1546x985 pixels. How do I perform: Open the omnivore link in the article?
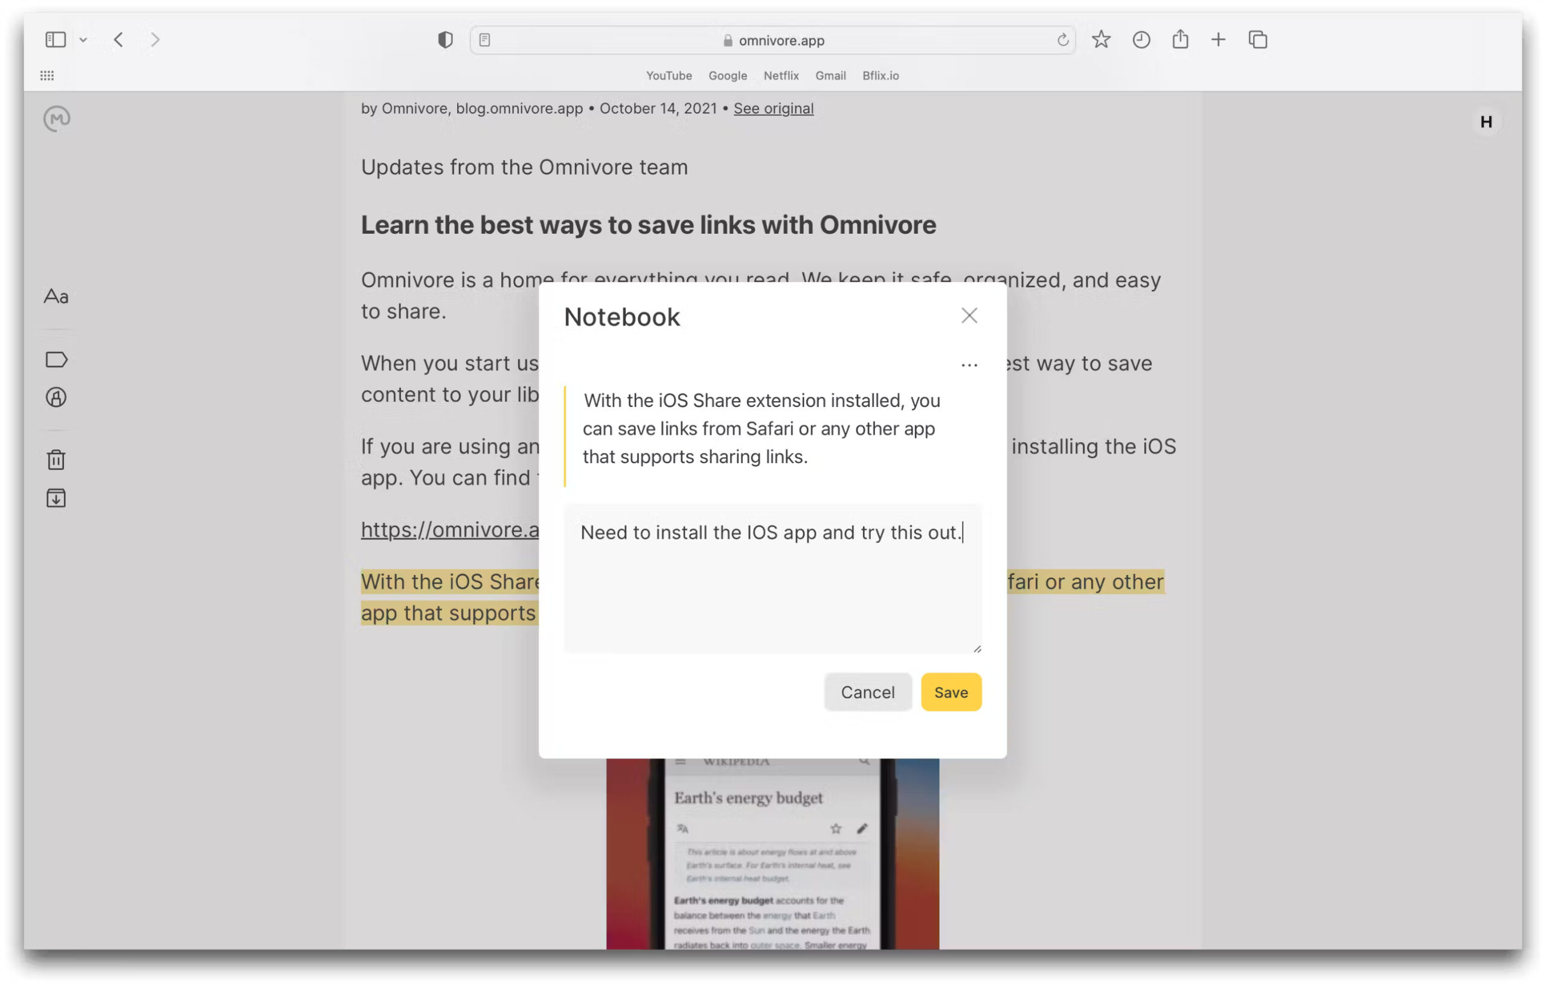449,530
